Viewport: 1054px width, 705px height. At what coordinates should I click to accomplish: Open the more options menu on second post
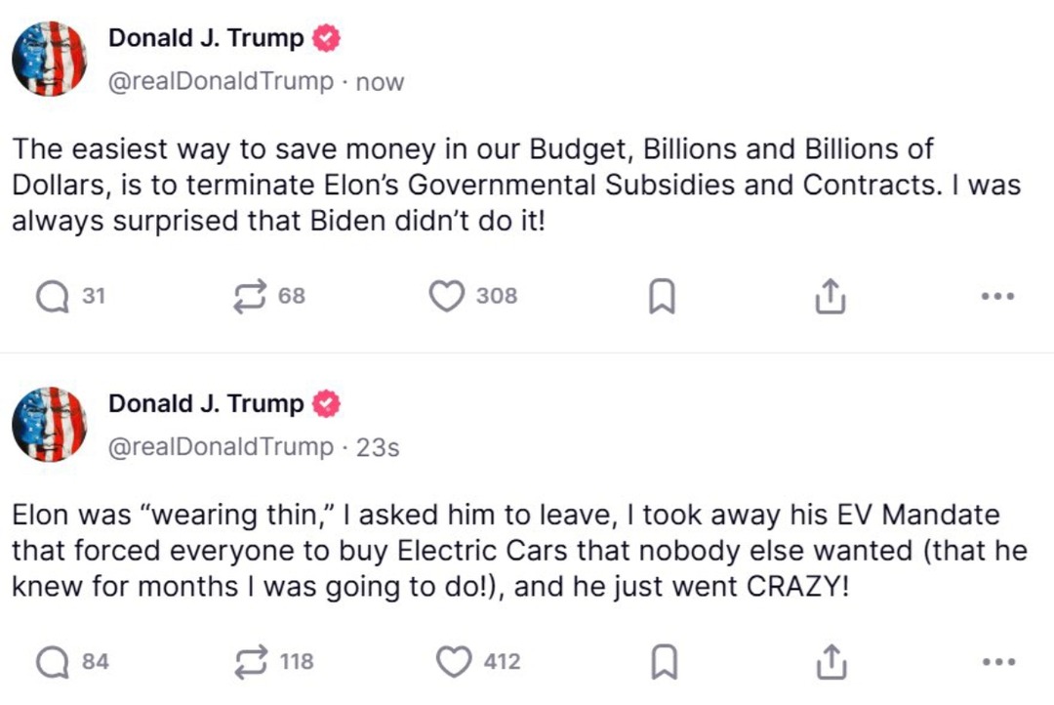click(x=996, y=661)
